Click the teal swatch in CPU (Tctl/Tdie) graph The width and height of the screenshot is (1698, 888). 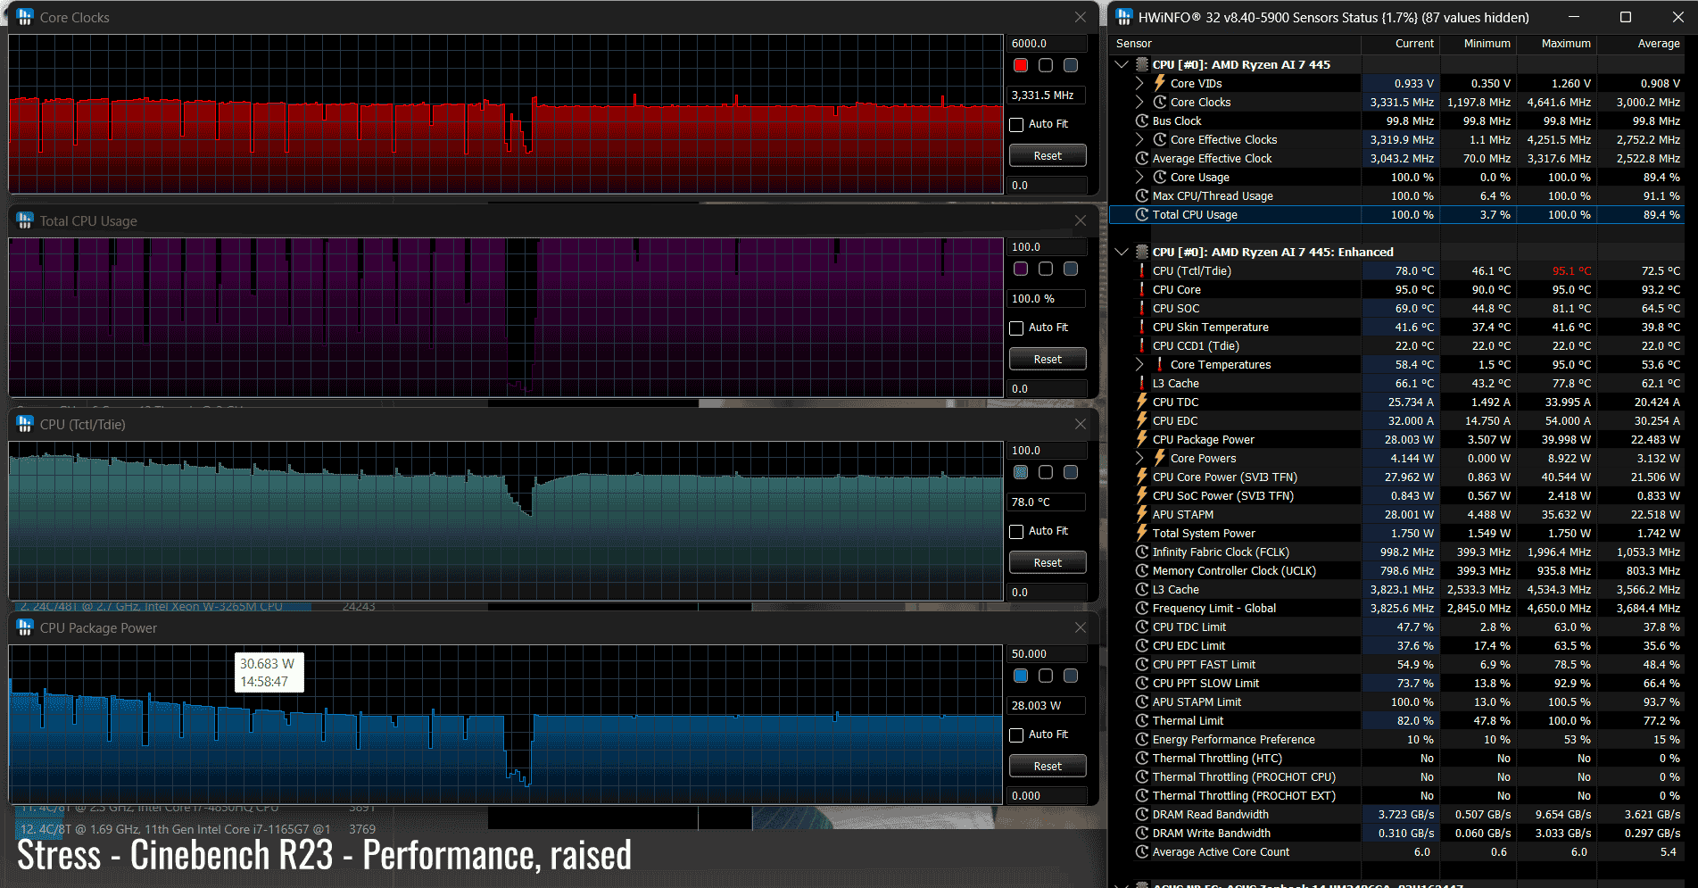tap(1021, 472)
